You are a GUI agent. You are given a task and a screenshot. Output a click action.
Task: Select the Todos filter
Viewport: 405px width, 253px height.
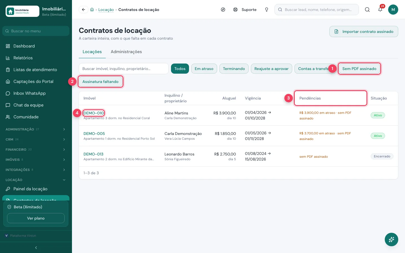pyautogui.click(x=180, y=69)
